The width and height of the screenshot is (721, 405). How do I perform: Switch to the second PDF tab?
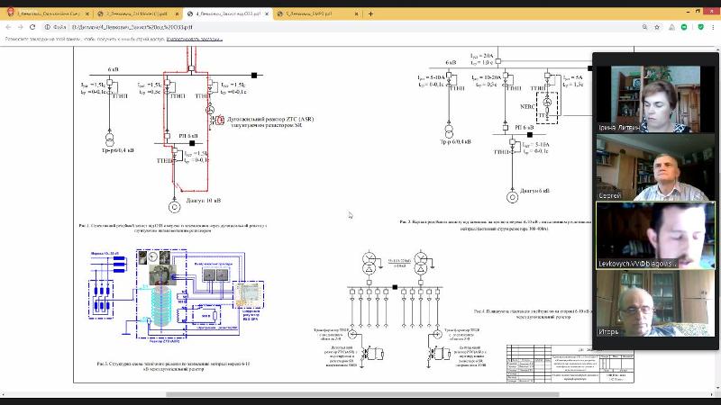pyautogui.click(x=137, y=14)
